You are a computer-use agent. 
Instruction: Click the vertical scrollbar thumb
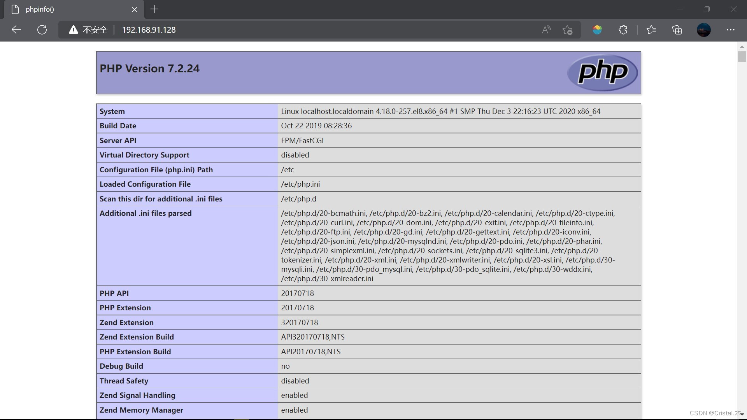pyautogui.click(x=742, y=57)
